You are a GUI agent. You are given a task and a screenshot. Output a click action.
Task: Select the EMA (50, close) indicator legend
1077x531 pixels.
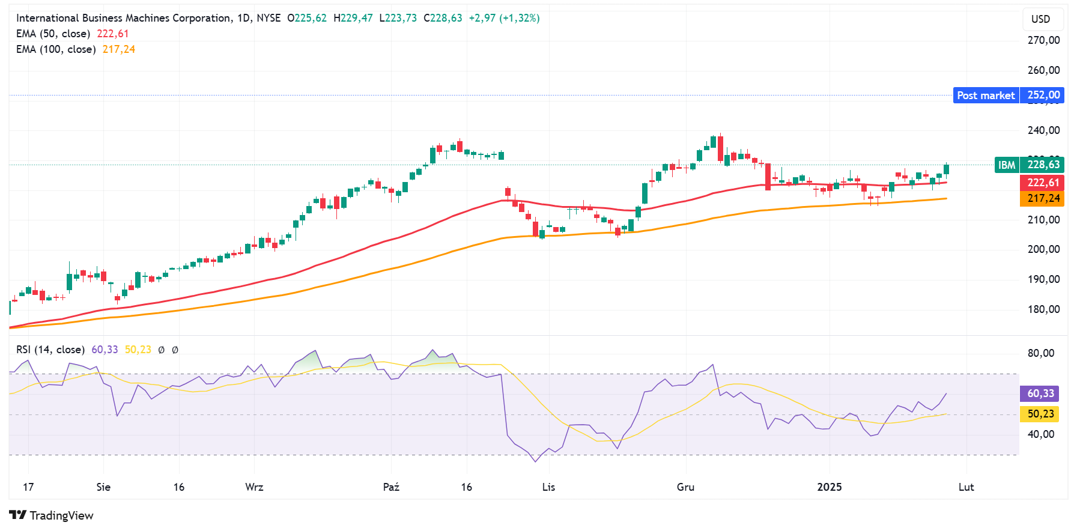tap(53, 34)
